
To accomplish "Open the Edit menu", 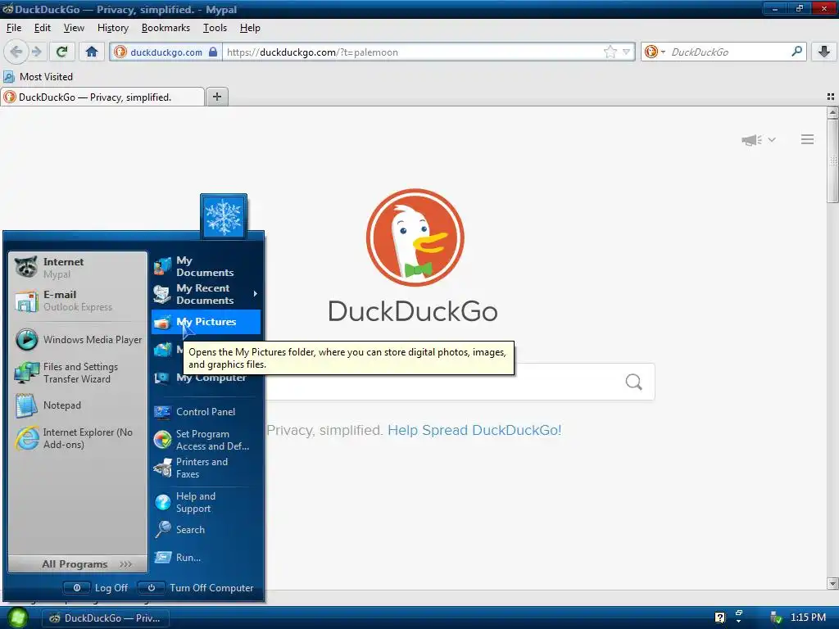I will [x=43, y=28].
